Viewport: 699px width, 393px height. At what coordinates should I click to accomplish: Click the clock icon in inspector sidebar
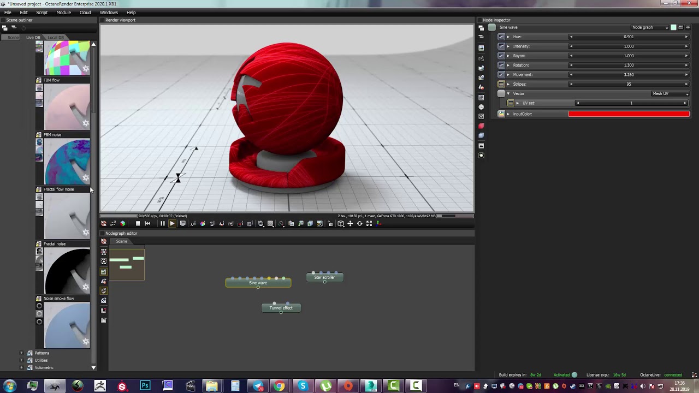point(481,107)
